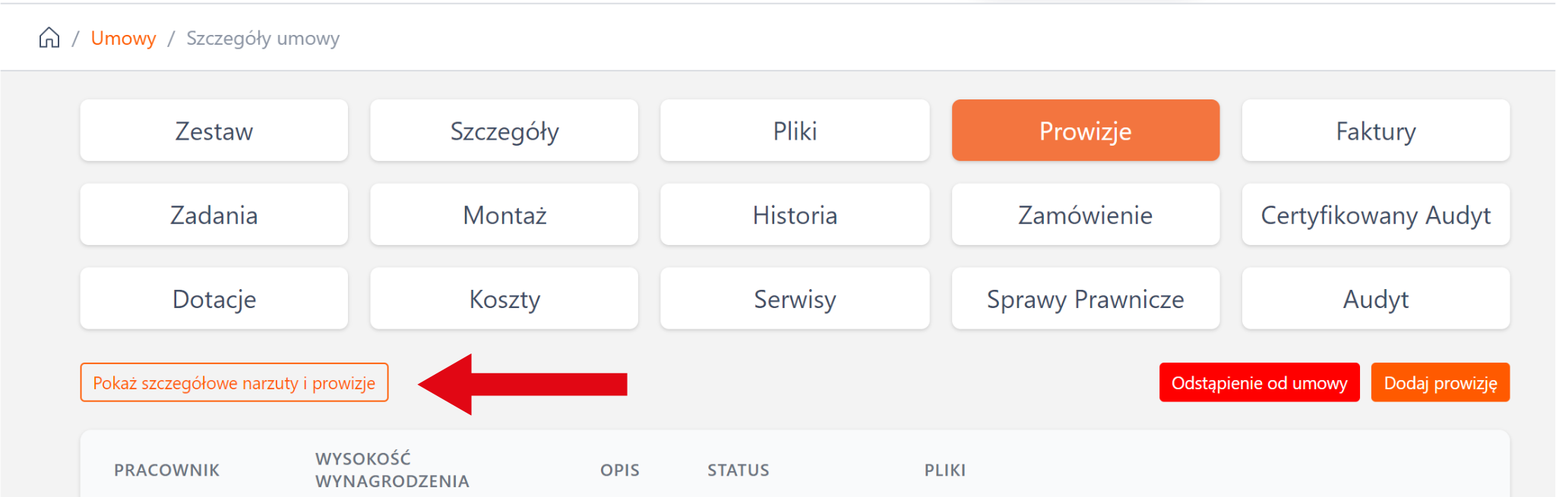1556x497 pixels.
Task: Click the Dodaj prowizję button
Action: pos(1440,382)
